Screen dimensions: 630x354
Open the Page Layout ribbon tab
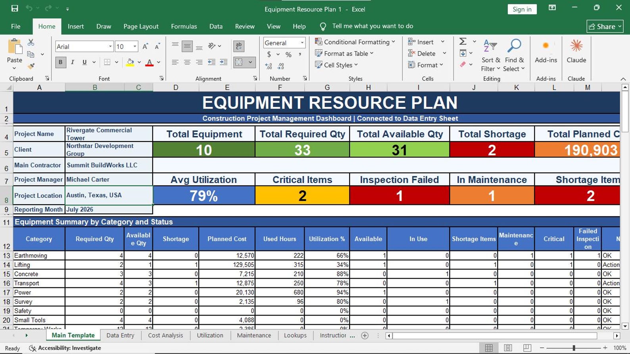(x=141, y=26)
